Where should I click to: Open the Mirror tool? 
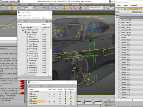[49, 8]
